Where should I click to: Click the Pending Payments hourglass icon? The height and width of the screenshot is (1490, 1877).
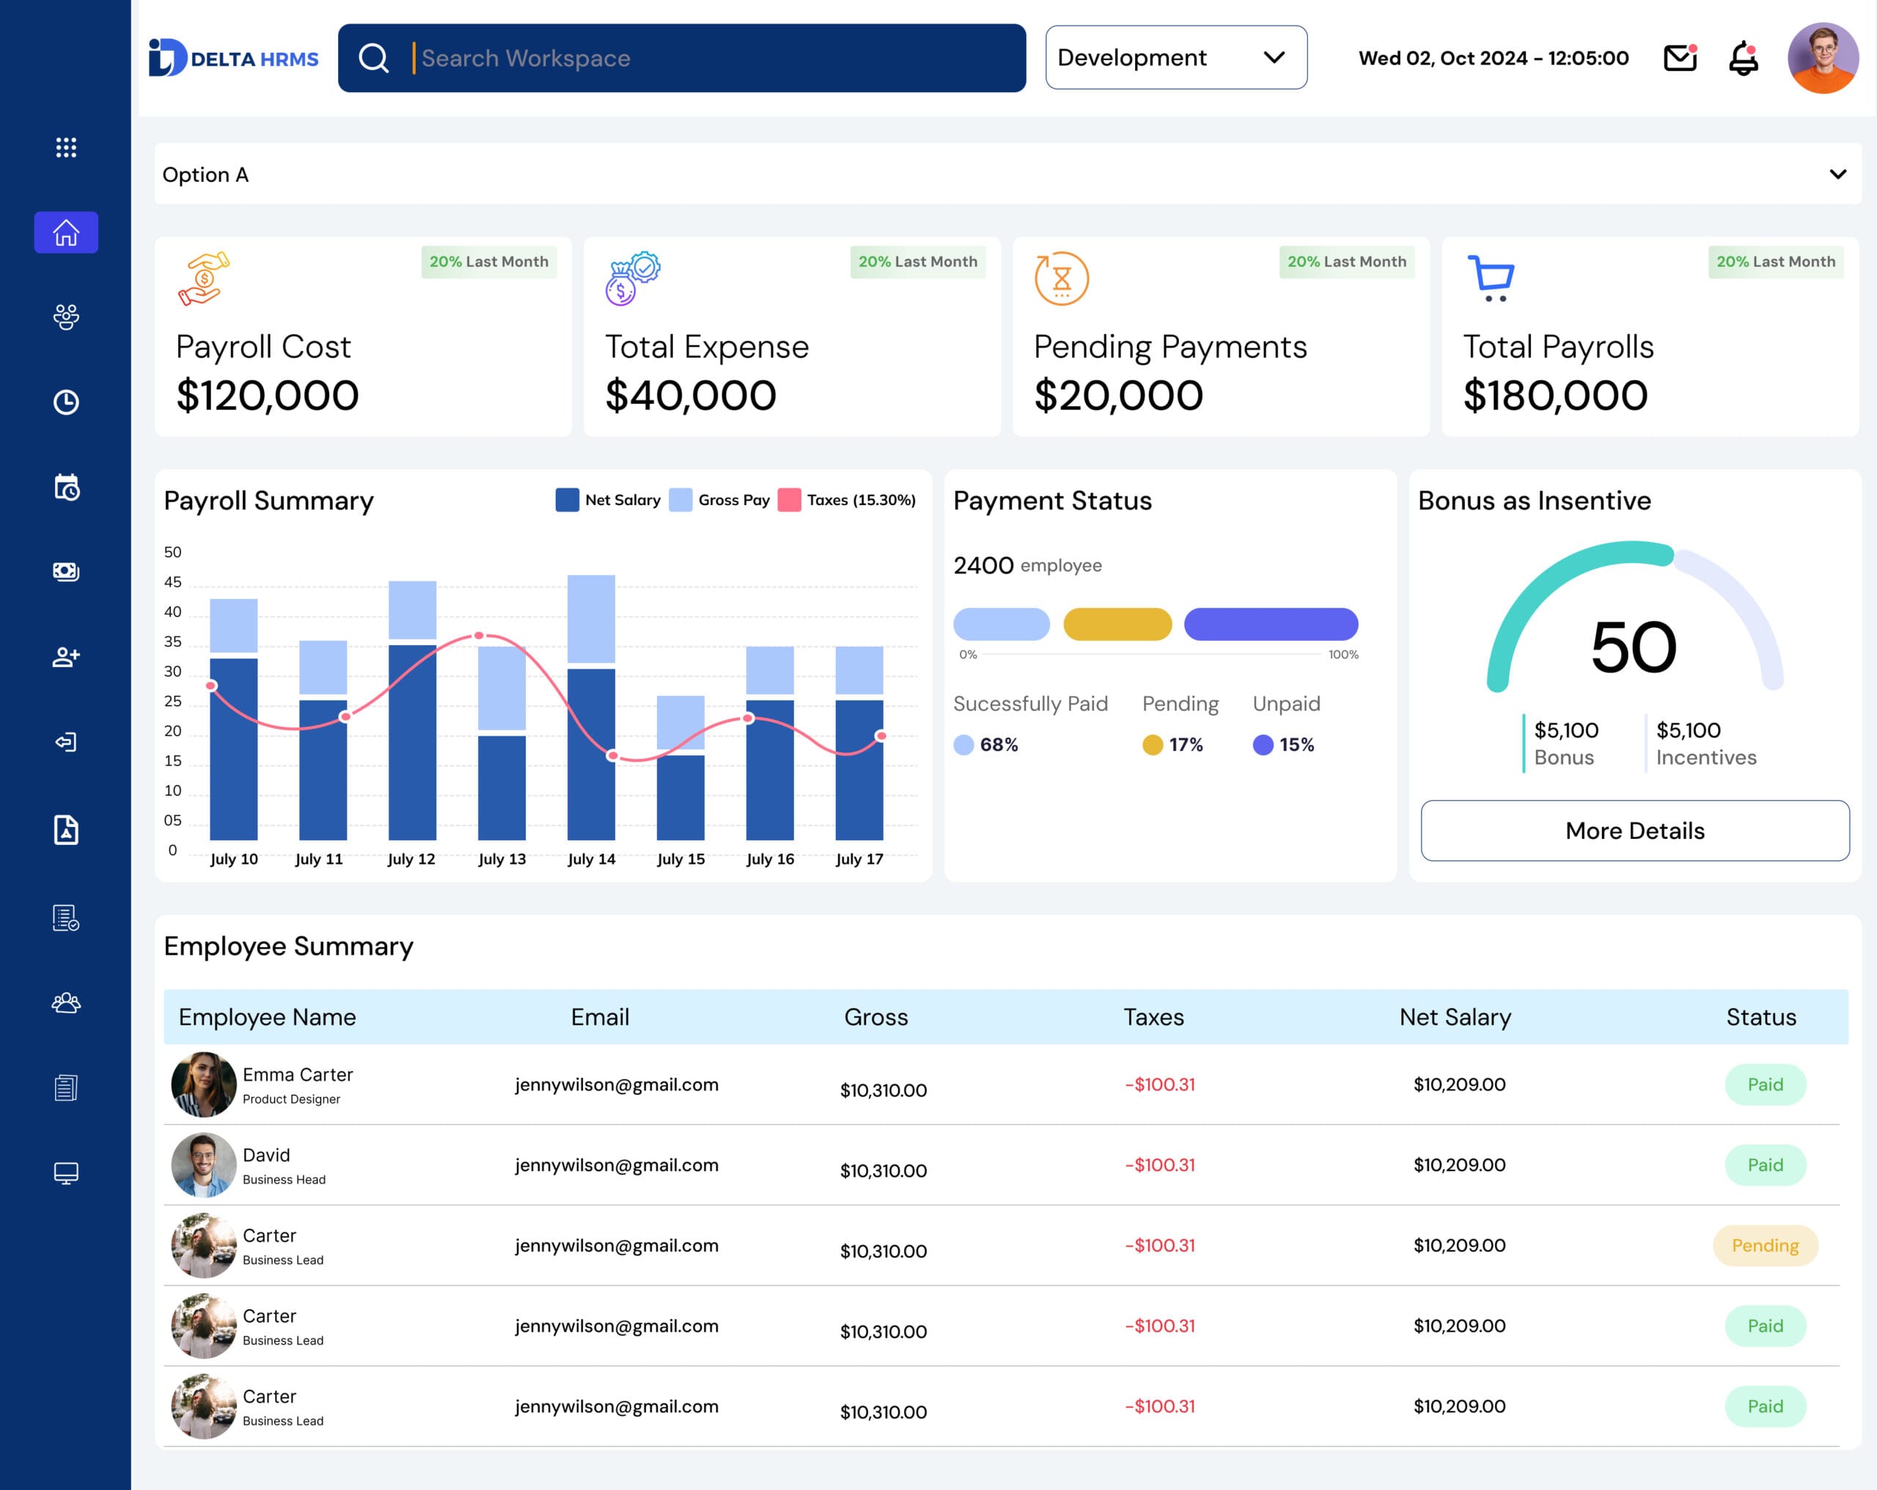point(1061,279)
